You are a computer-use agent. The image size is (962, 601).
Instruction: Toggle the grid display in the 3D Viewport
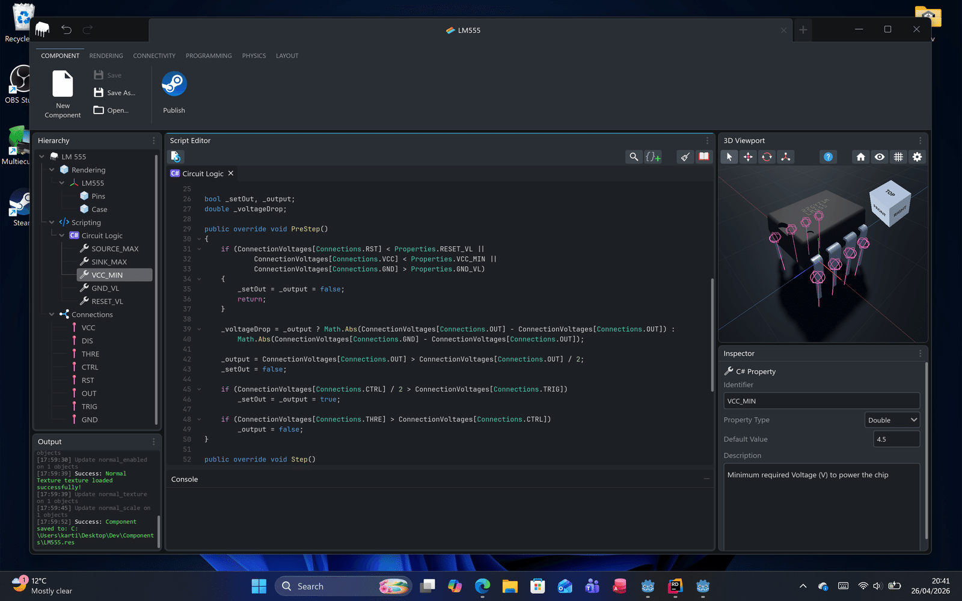point(898,157)
